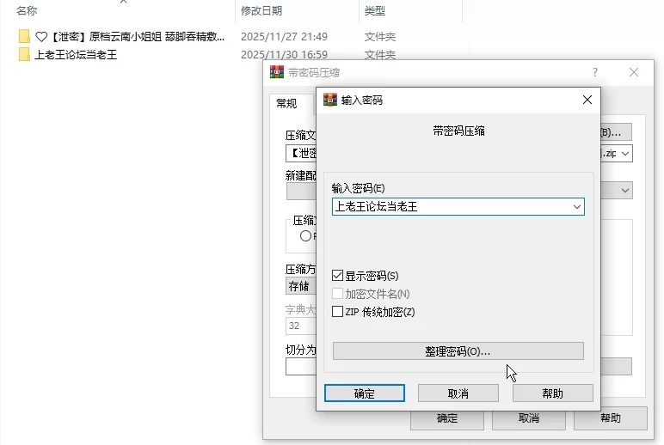Click 帮助 in the 带密码压缩 window

click(611, 418)
